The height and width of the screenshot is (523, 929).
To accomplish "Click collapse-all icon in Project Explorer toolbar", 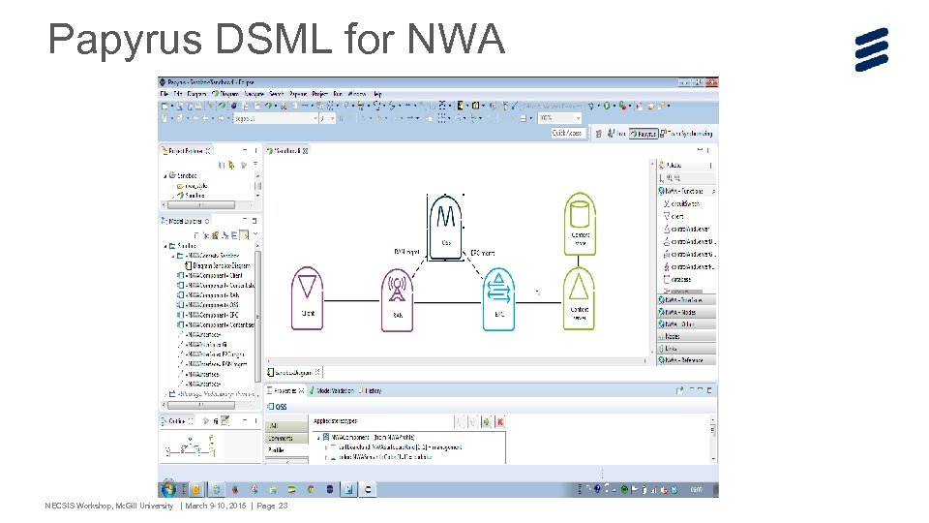I will click(x=222, y=165).
